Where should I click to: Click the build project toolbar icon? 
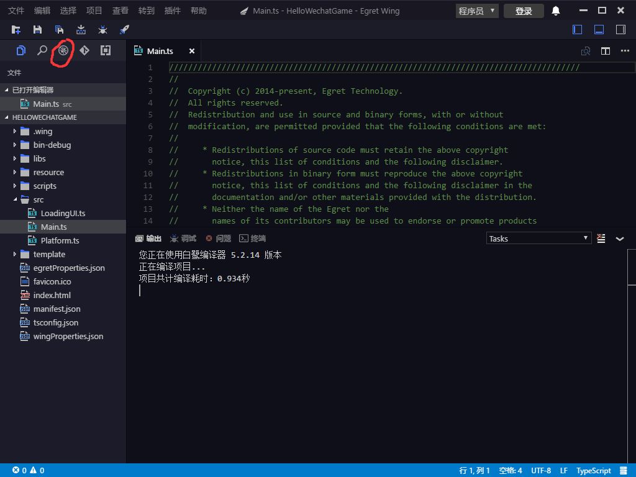tap(81, 29)
